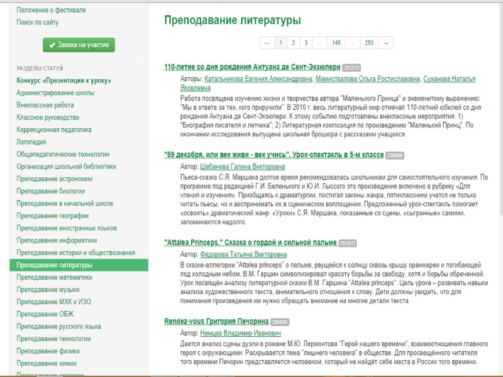Open Положение о фестивале link

(x=51, y=10)
